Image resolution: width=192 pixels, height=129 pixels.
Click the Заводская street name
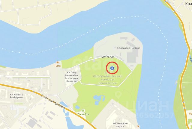pyautogui.click(x=108, y=57)
